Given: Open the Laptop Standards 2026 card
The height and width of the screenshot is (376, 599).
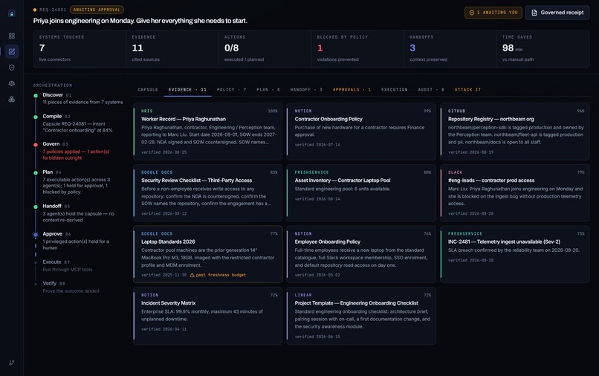Looking at the screenshot, I should coord(208,254).
